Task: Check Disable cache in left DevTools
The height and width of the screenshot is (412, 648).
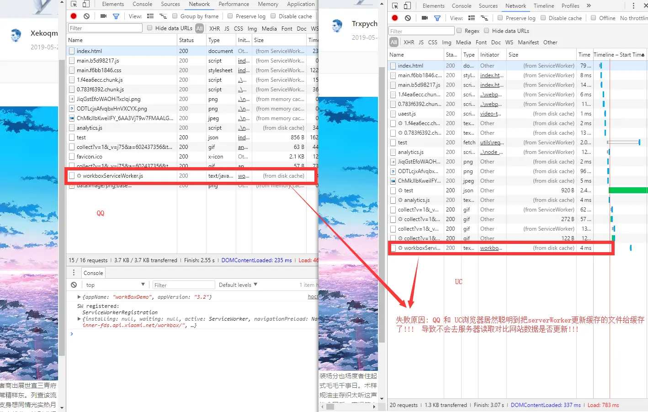Action: [x=273, y=16]
